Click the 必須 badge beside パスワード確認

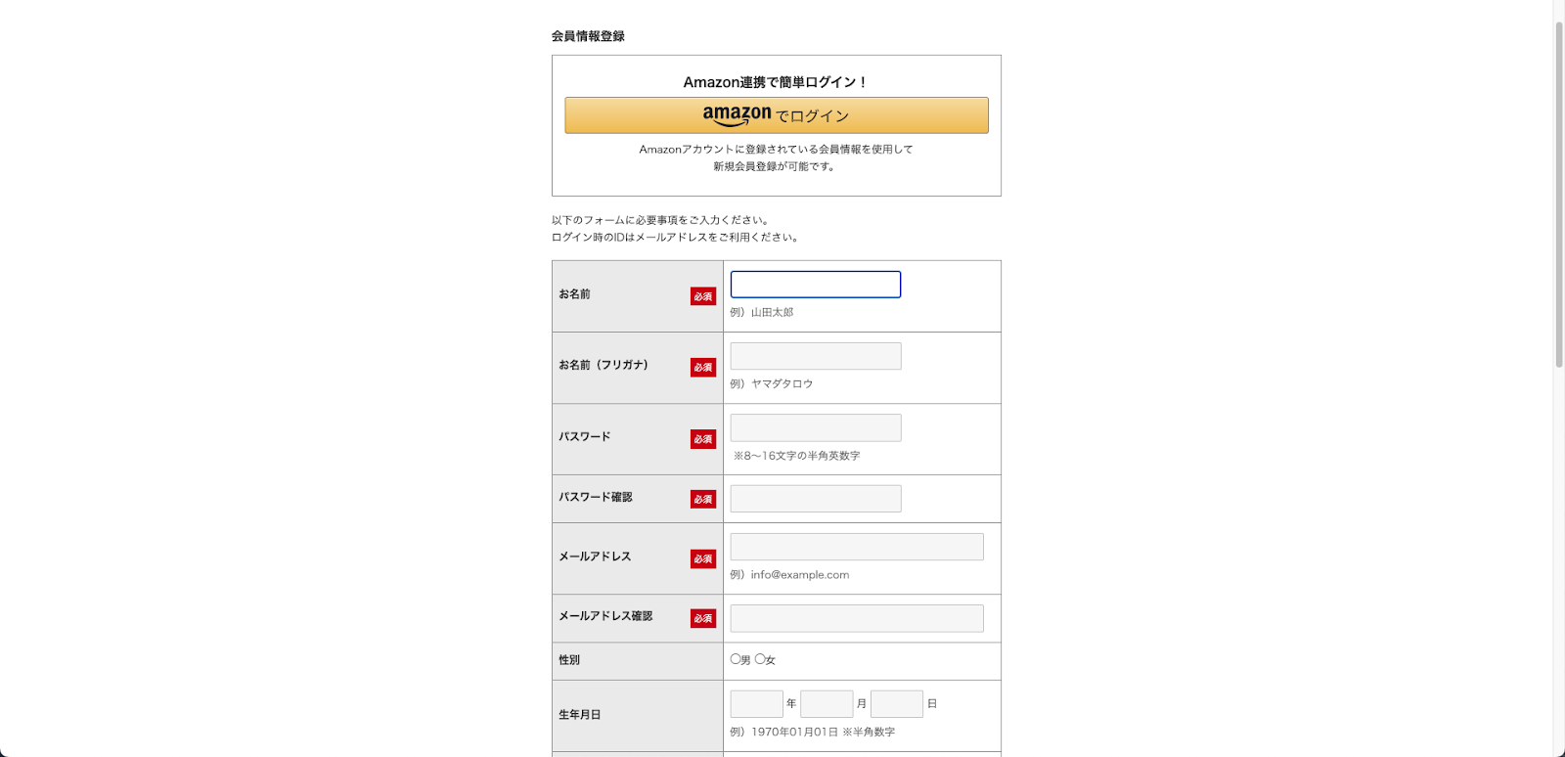[x=703, y=499]
